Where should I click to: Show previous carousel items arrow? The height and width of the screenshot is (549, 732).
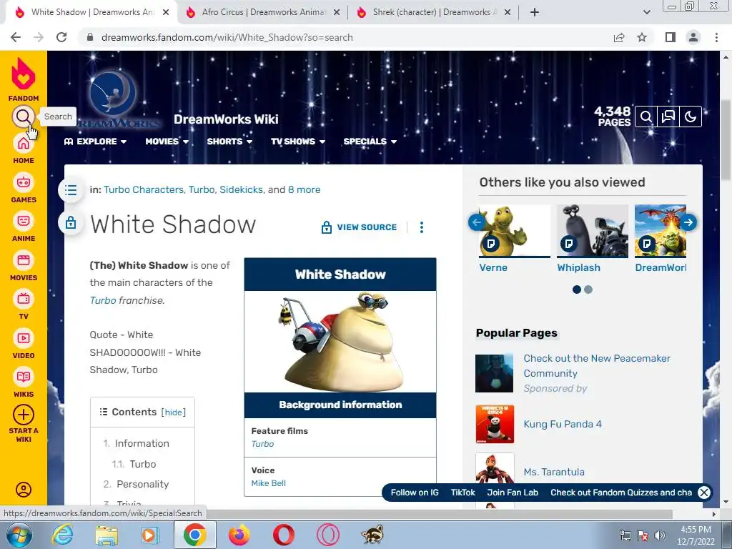[477, 222]
